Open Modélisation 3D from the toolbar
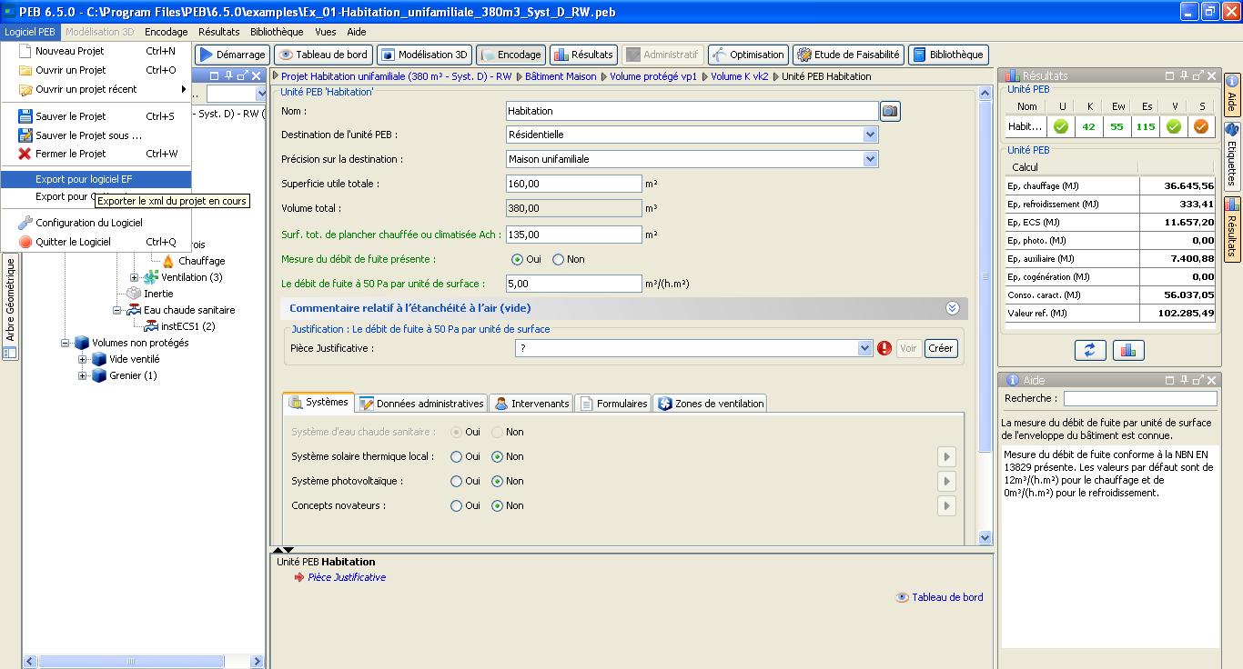The height and width of the screenshot is (669, 1243). pyautogui.click(x=424, y=55)
